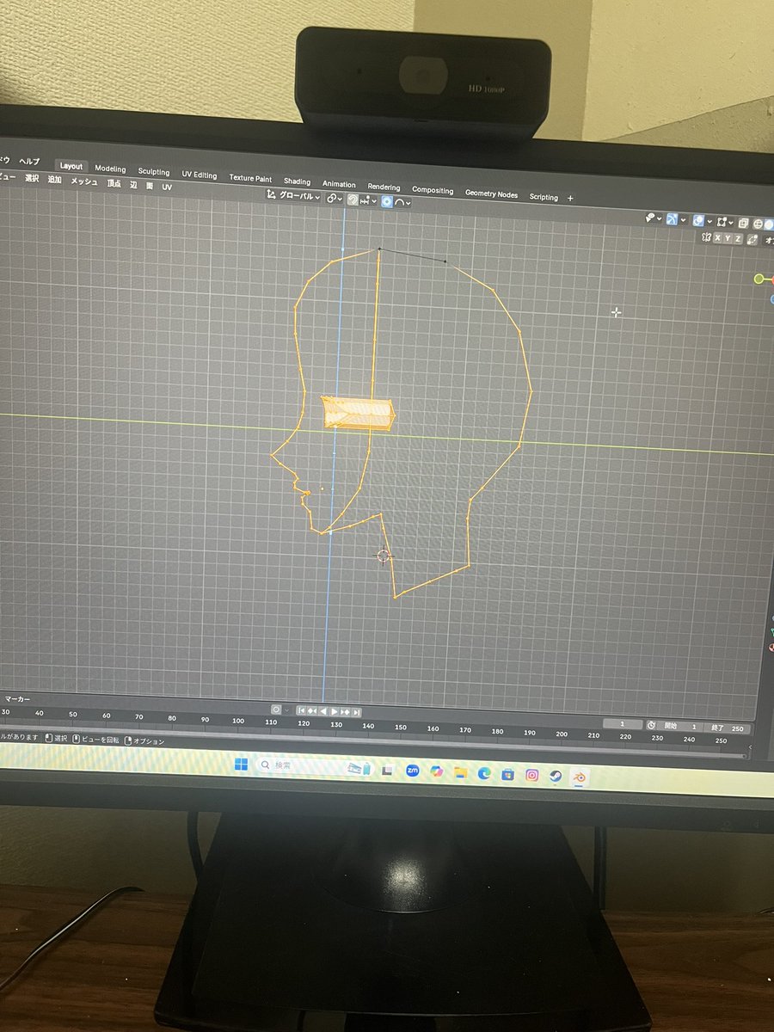This screenshot has width=774, height=1032.
Task: Jump to timeline end frame
Action: click(356, 712)
